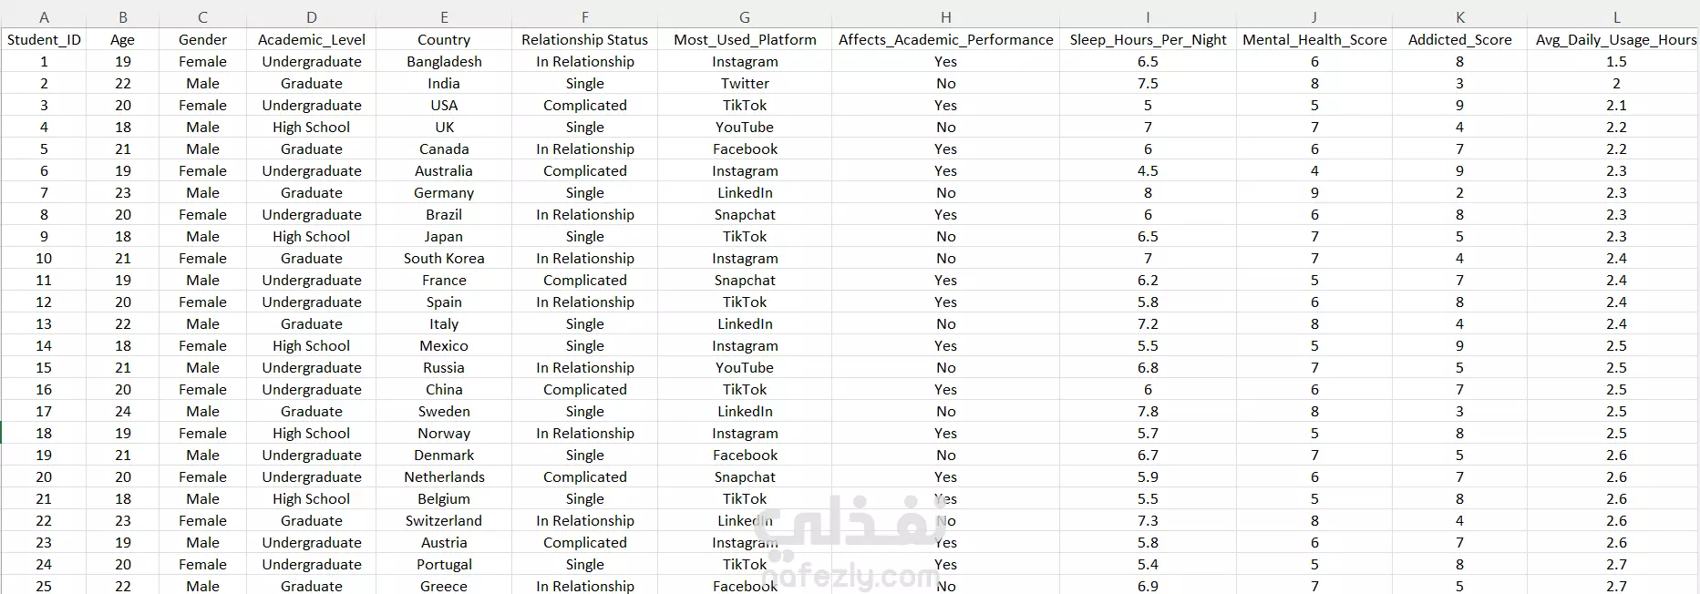Select the Portugal country cell
Screen dimensions: 1700x594
(444, 564)
